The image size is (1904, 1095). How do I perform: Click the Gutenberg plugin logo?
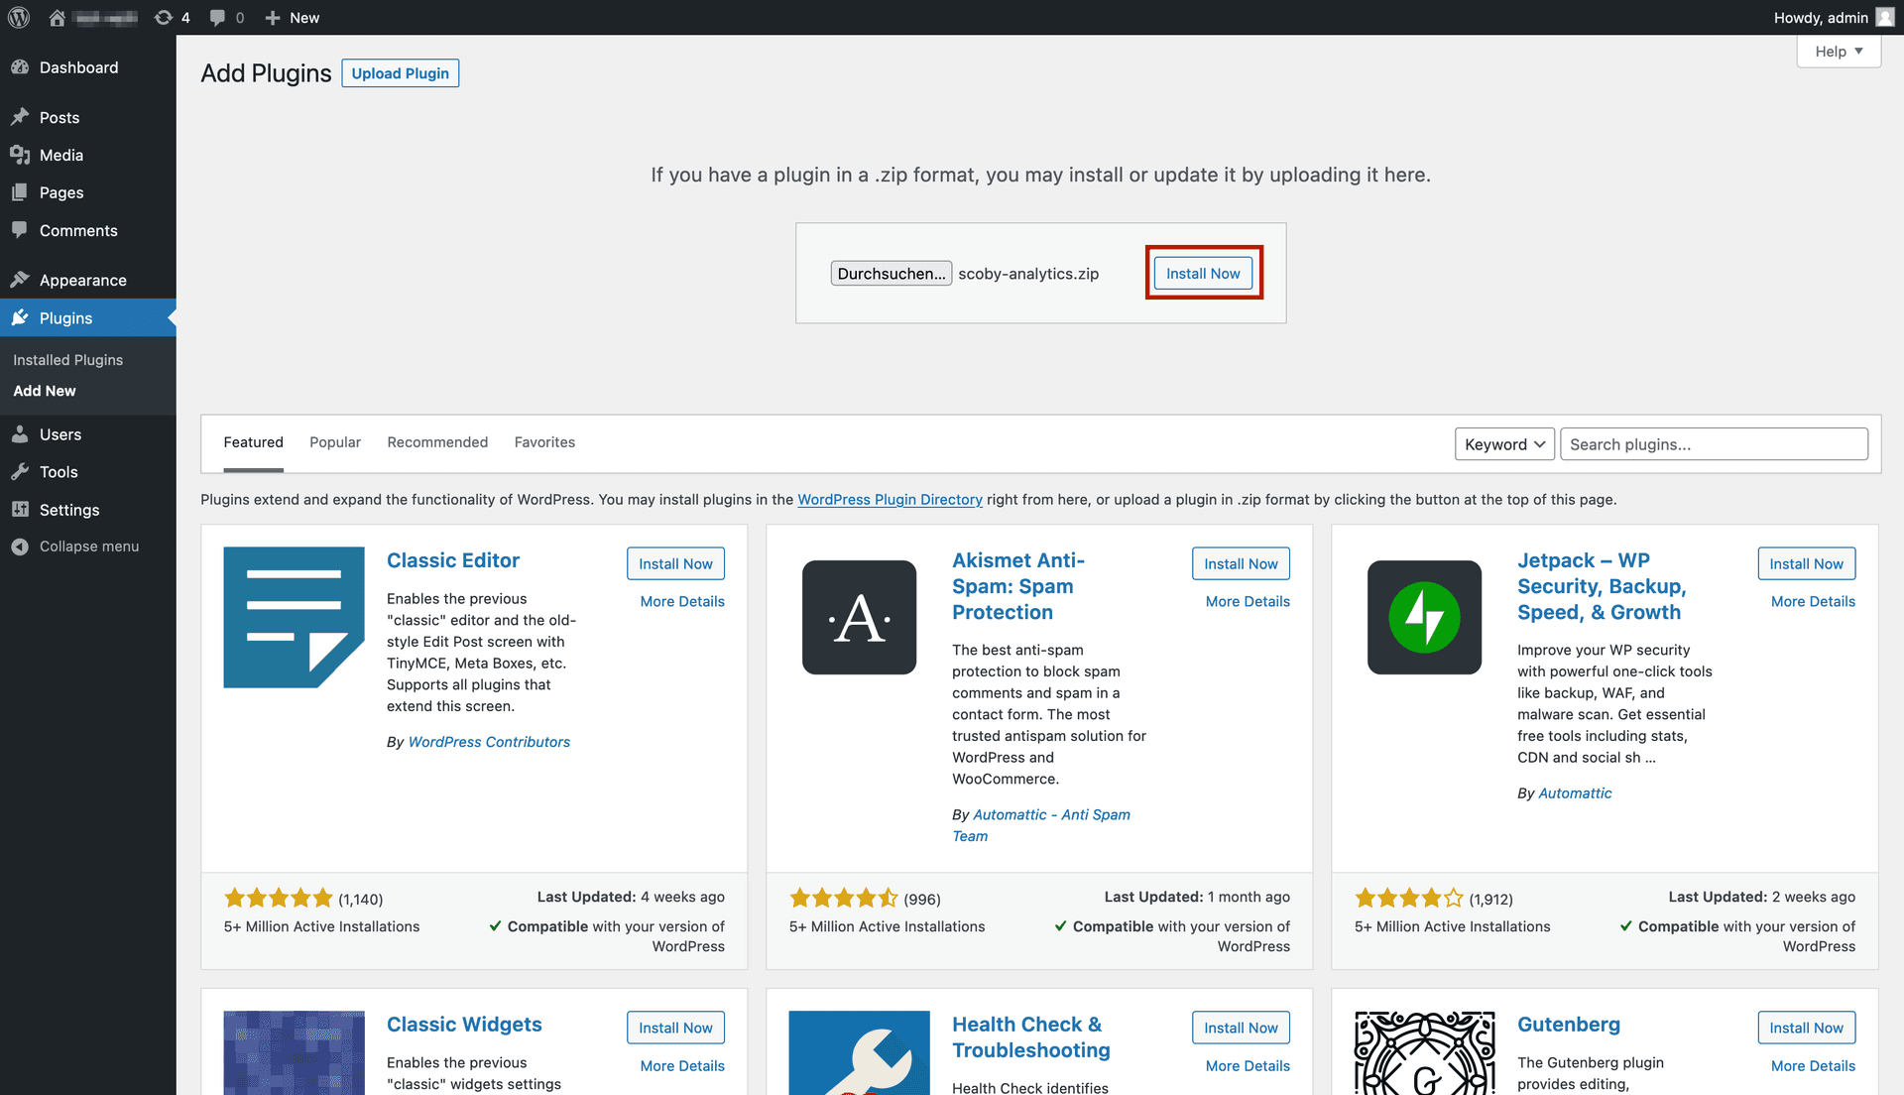click(x=1424, y=1052)
